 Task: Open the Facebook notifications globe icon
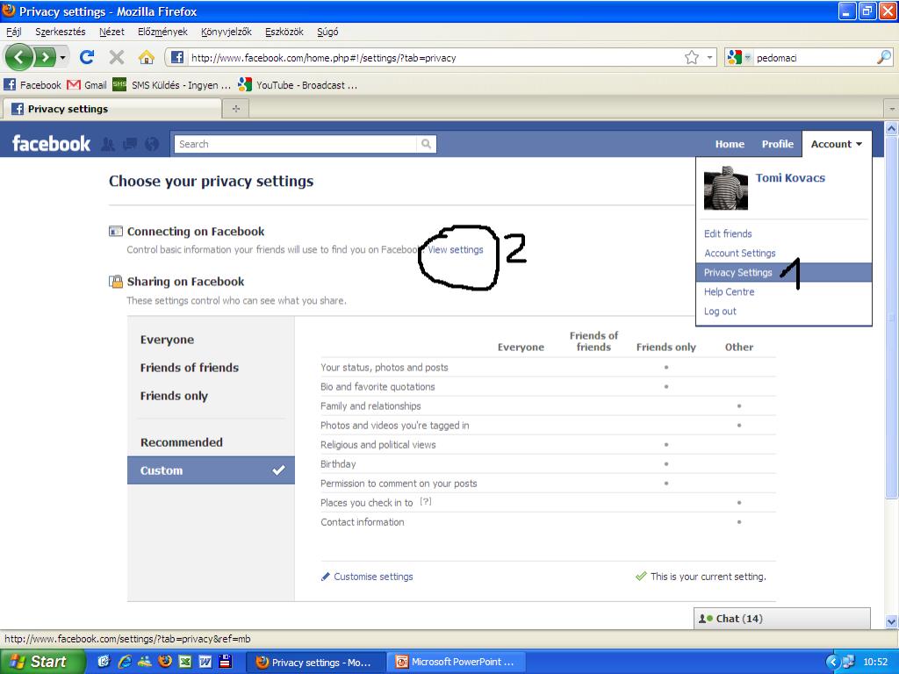click(152, 144)
